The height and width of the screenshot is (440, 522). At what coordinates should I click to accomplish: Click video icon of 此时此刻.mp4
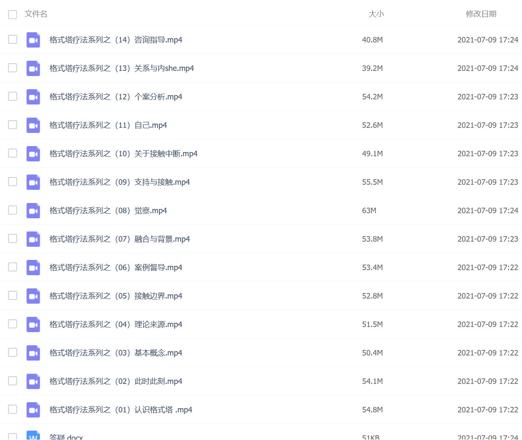pos(33,381)
